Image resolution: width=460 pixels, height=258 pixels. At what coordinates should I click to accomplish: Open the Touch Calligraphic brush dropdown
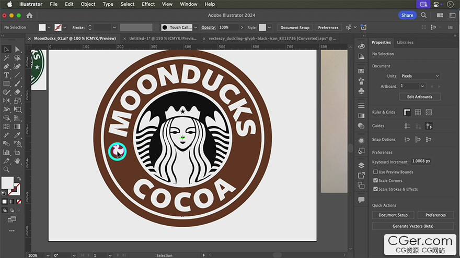(195, 28)
